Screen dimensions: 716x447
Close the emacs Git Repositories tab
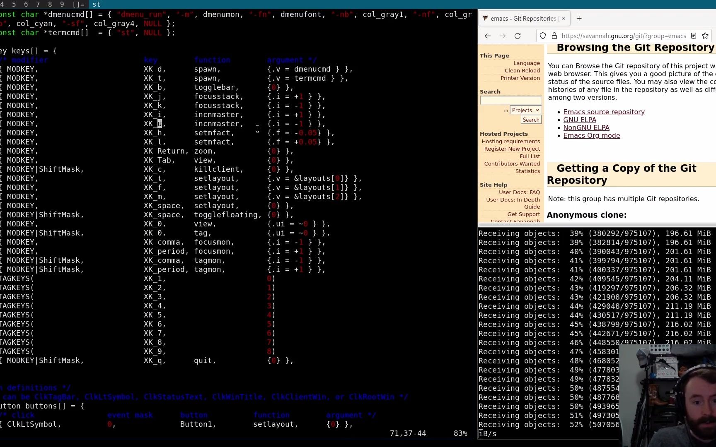tap(564, 19)
